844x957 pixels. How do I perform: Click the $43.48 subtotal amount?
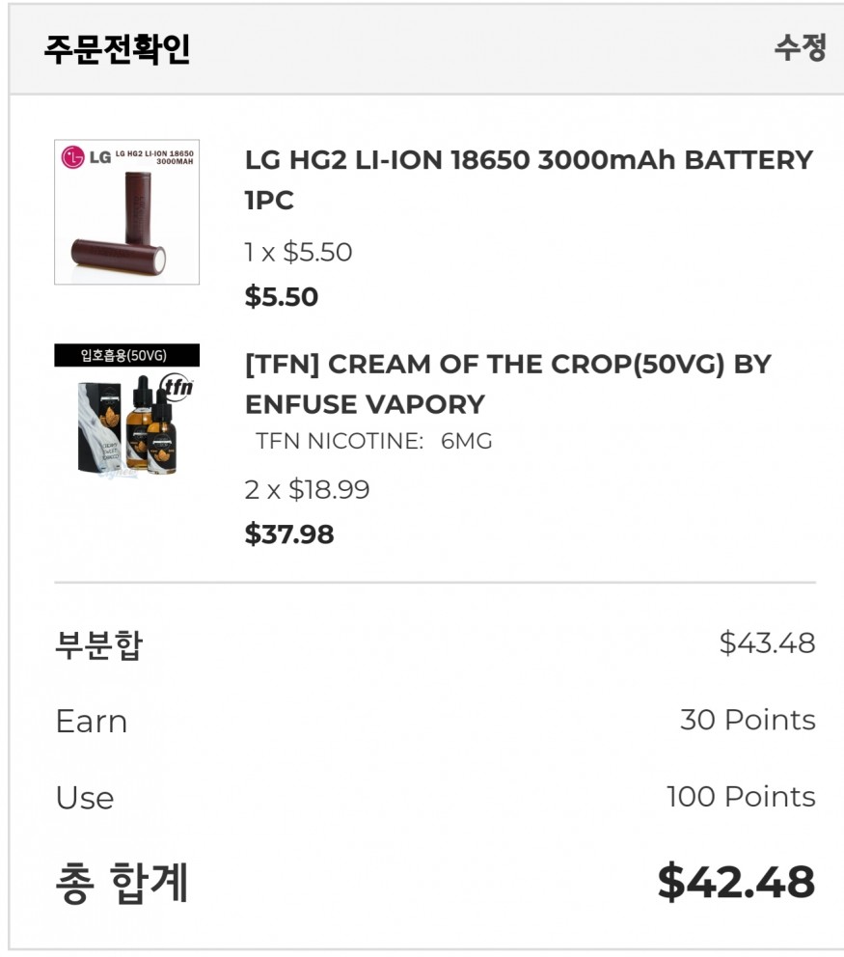pyautogui.click(x=767, y=643)
